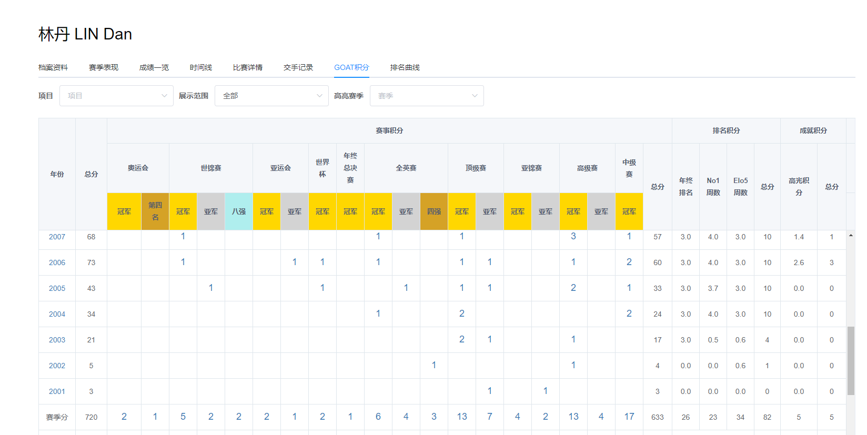Click the 成就积分 group header
This screenshot has width=867, height=435.
coord(813,130)
